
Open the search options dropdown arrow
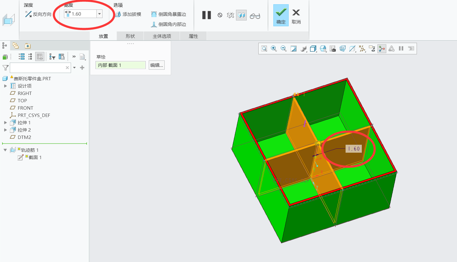coord(74,68)
